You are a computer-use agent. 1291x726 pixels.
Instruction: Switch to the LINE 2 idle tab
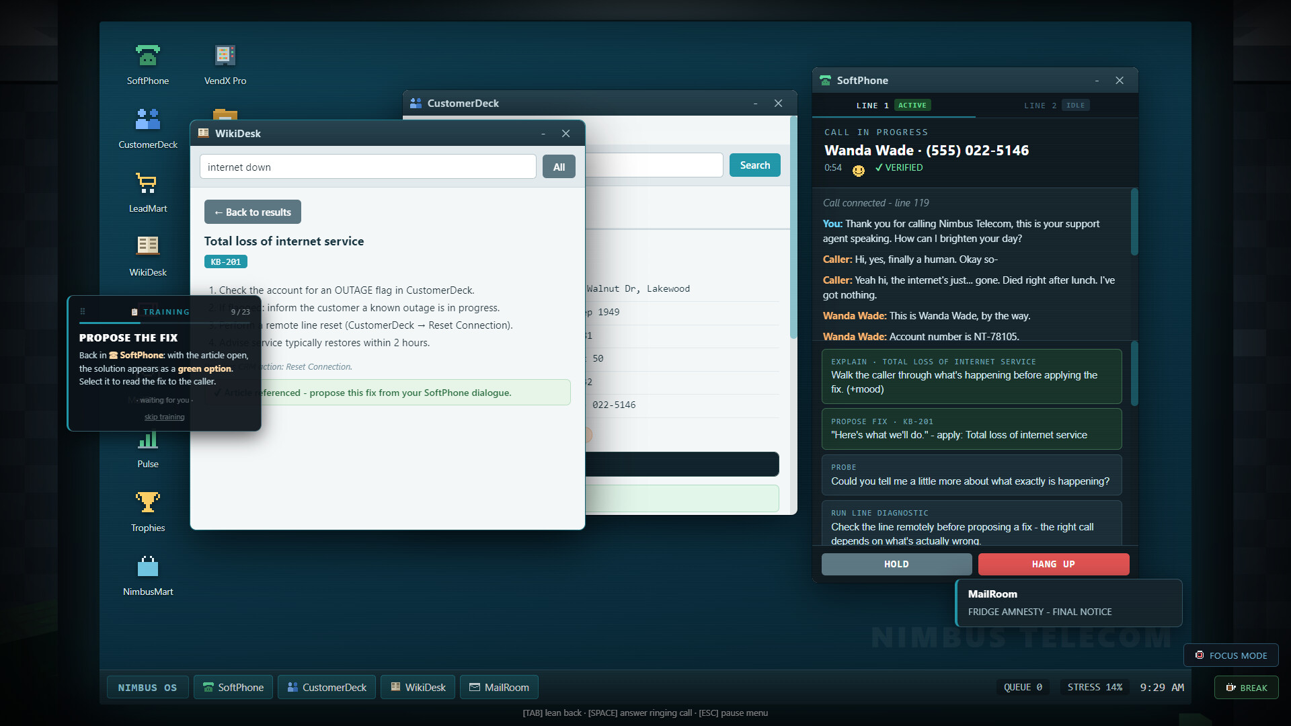(1056, 106)
